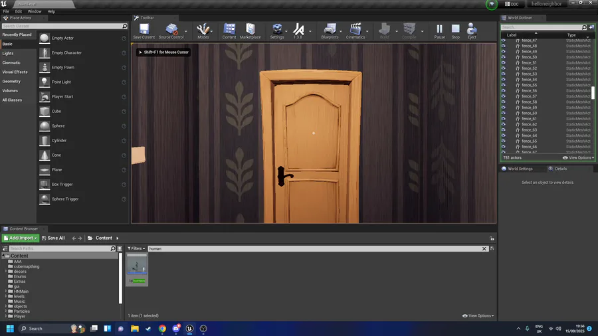The image size is (598, 336).
Task: Open the Source Control toolbar icon
Action: pos(171,29)
